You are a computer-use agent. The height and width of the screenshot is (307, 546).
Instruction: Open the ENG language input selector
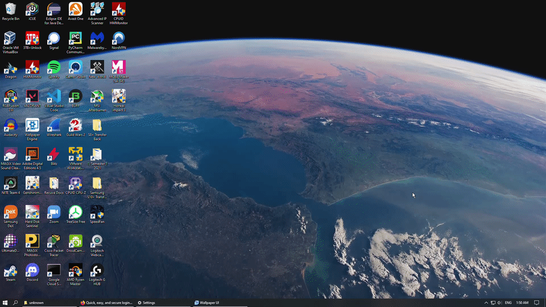coord(508,302)
